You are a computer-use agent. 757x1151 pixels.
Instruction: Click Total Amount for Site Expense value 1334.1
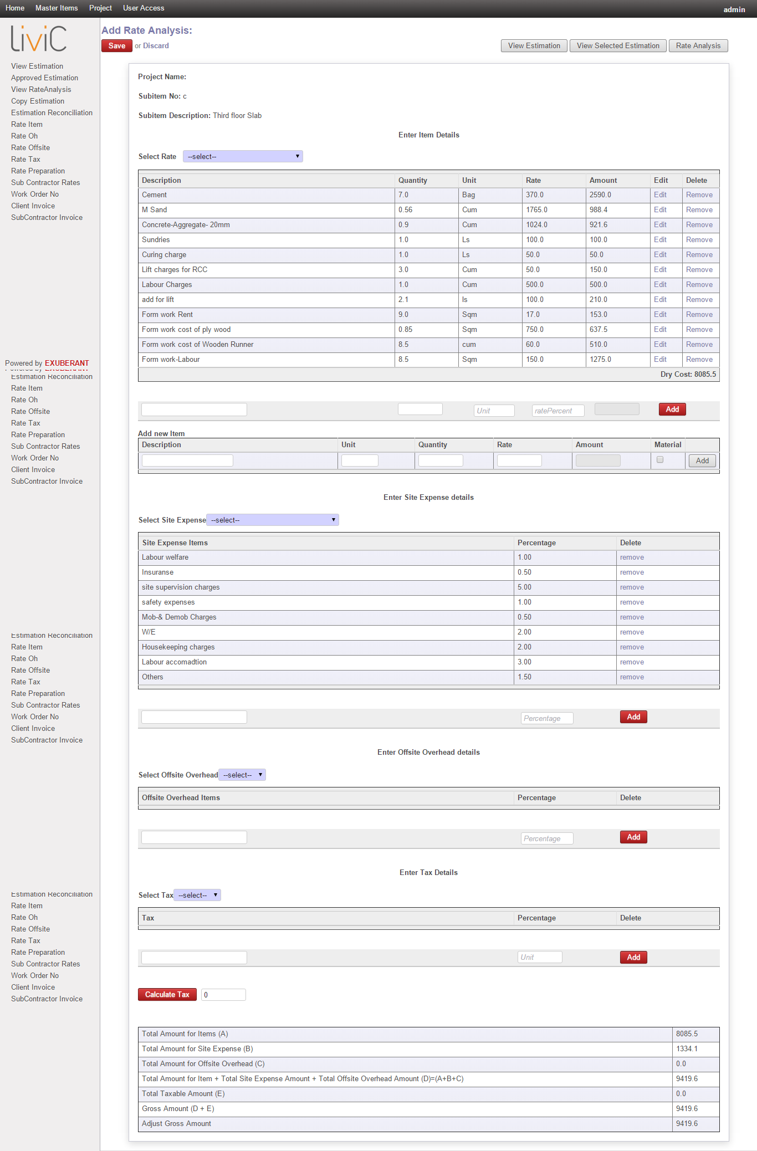[687, 1048]
